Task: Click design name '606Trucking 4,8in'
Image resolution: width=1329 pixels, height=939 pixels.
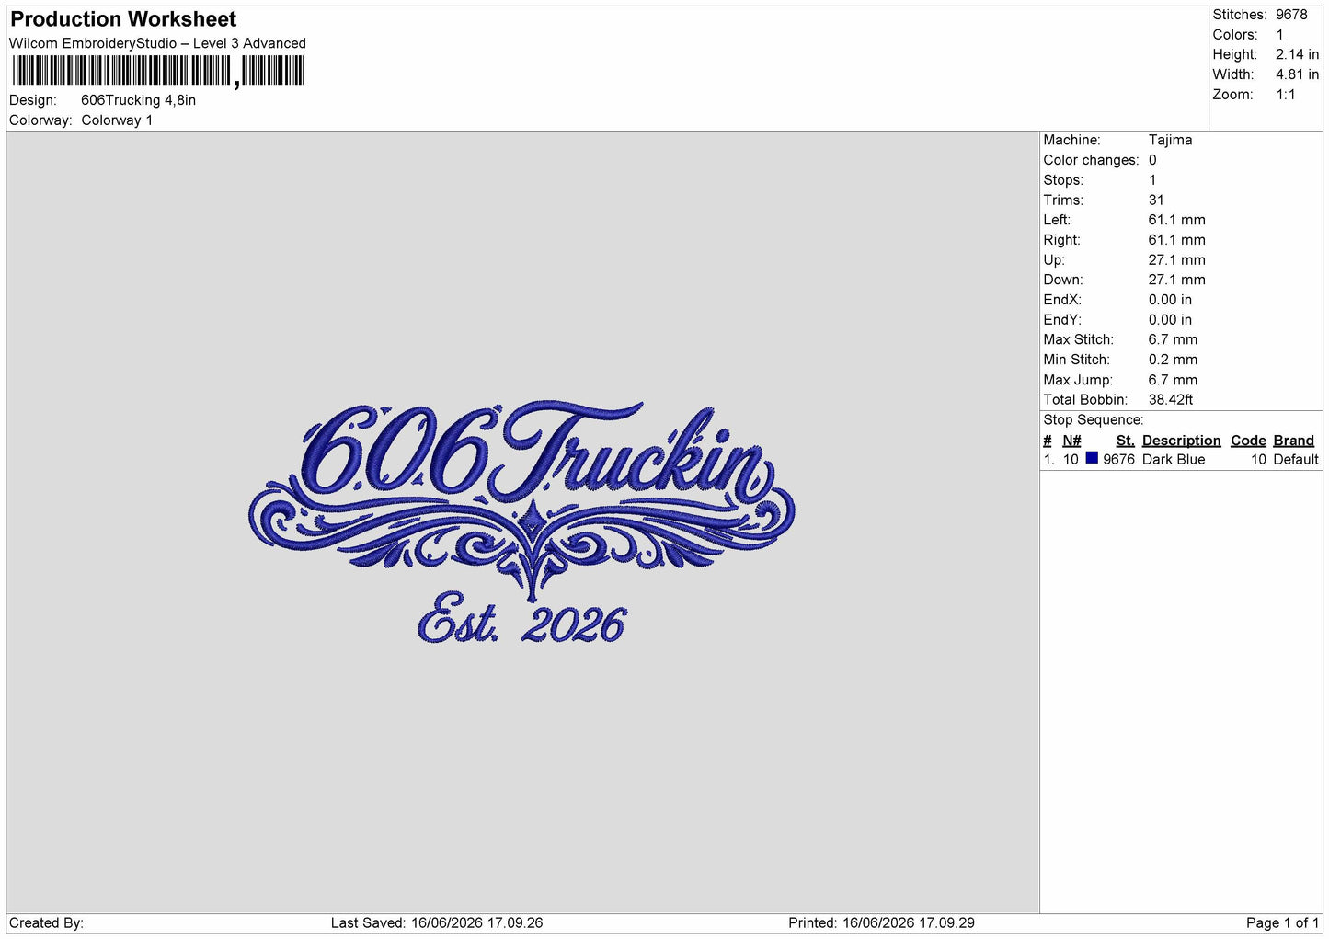Action: (x=138, y=100)
